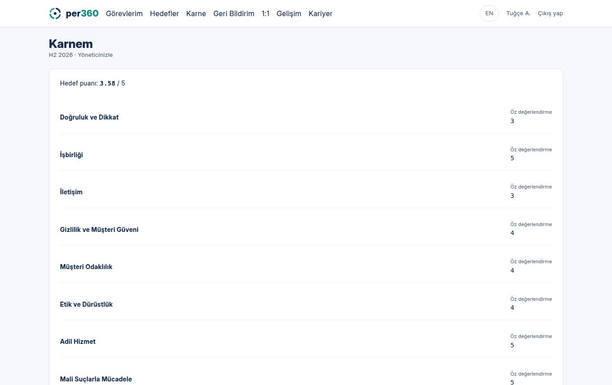Screen dimensions: 612x385
Task: Click the Adil Hizmet title
Action: point(78,342)
